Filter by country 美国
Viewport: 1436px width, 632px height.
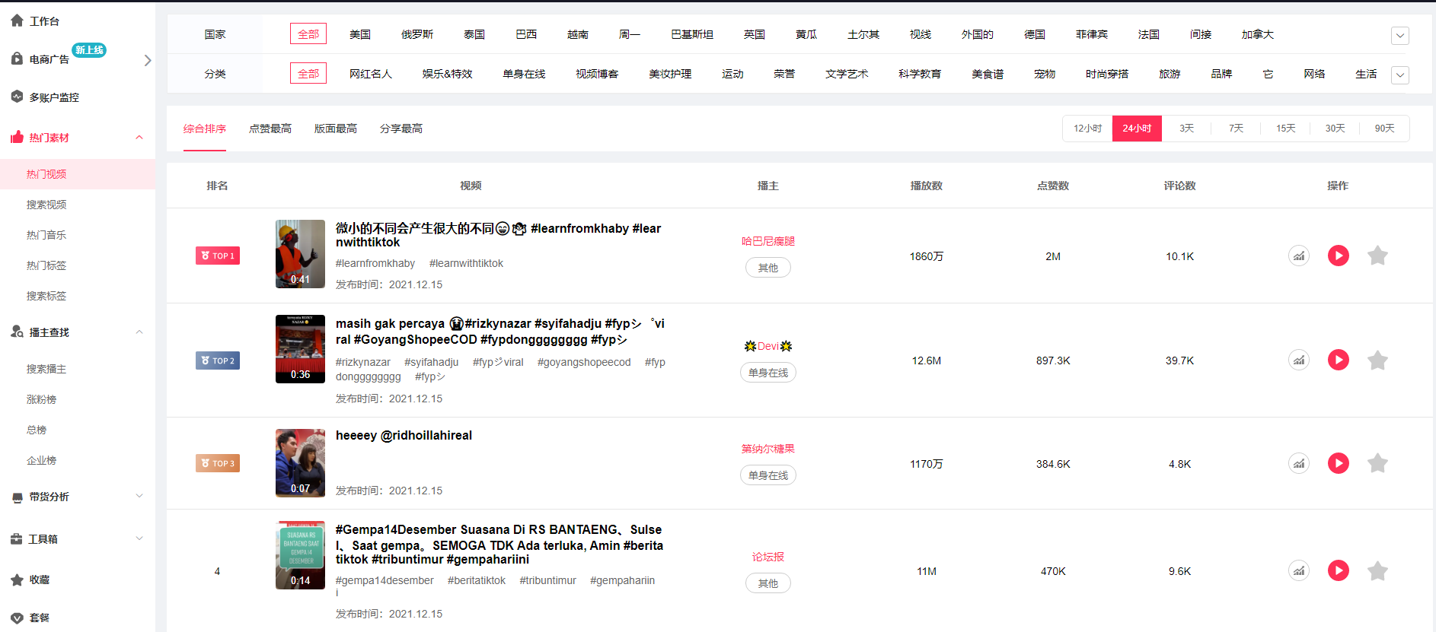tap(359, 34)
